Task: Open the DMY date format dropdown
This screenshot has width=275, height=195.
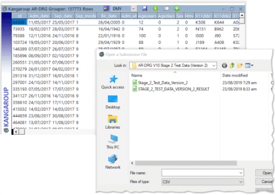Action: point(133,9)
